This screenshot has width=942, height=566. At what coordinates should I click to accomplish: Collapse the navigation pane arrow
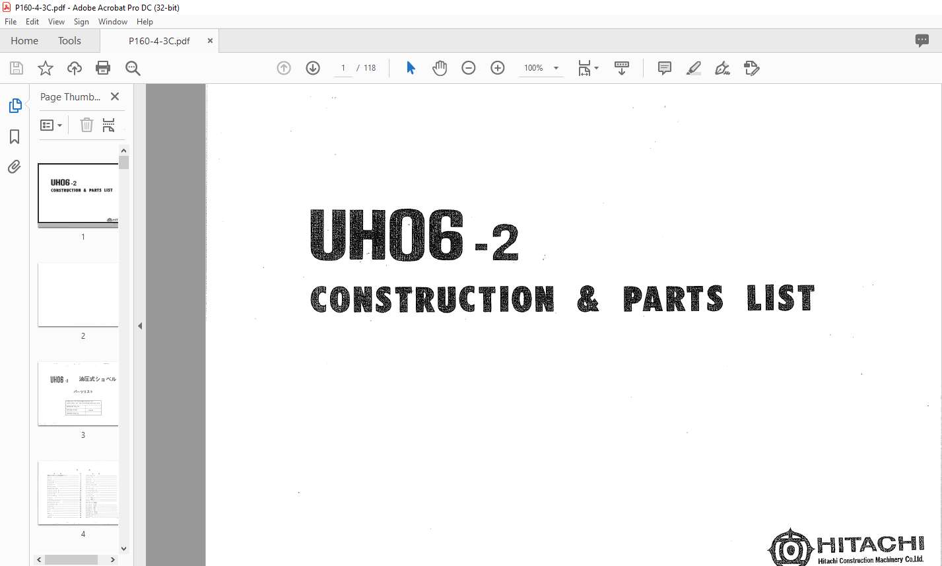[140, 326]
